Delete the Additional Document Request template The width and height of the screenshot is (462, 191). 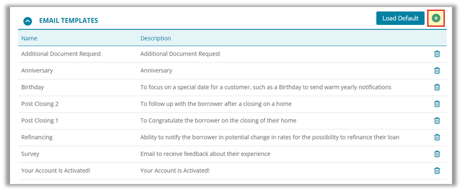(x=437, y=54)
